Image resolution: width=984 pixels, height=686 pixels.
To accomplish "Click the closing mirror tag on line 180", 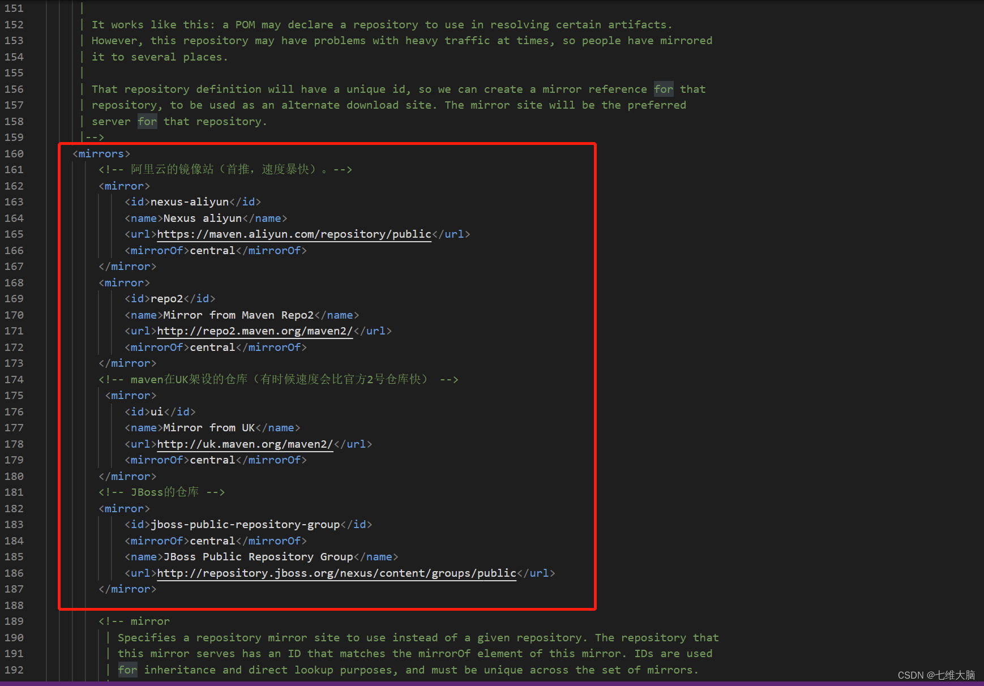I will click(127, 477).
